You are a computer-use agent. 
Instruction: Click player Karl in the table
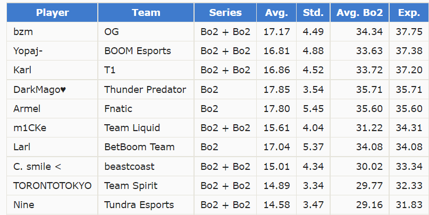(23, 70)
